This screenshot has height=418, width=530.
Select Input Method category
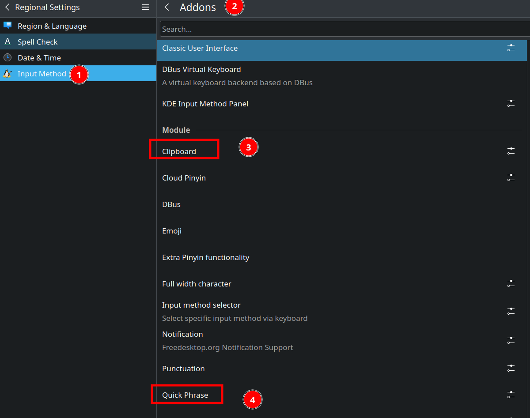click(42, 74)
